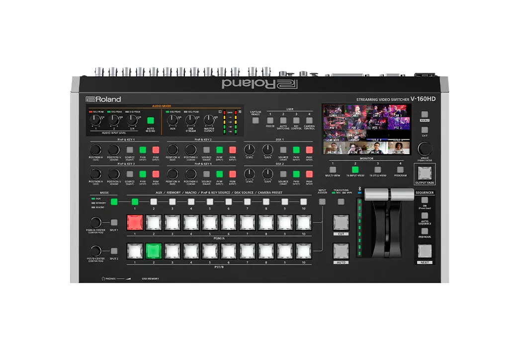
Task: Click PinP & KEY 4 PVW button
Action: point(219,174)
